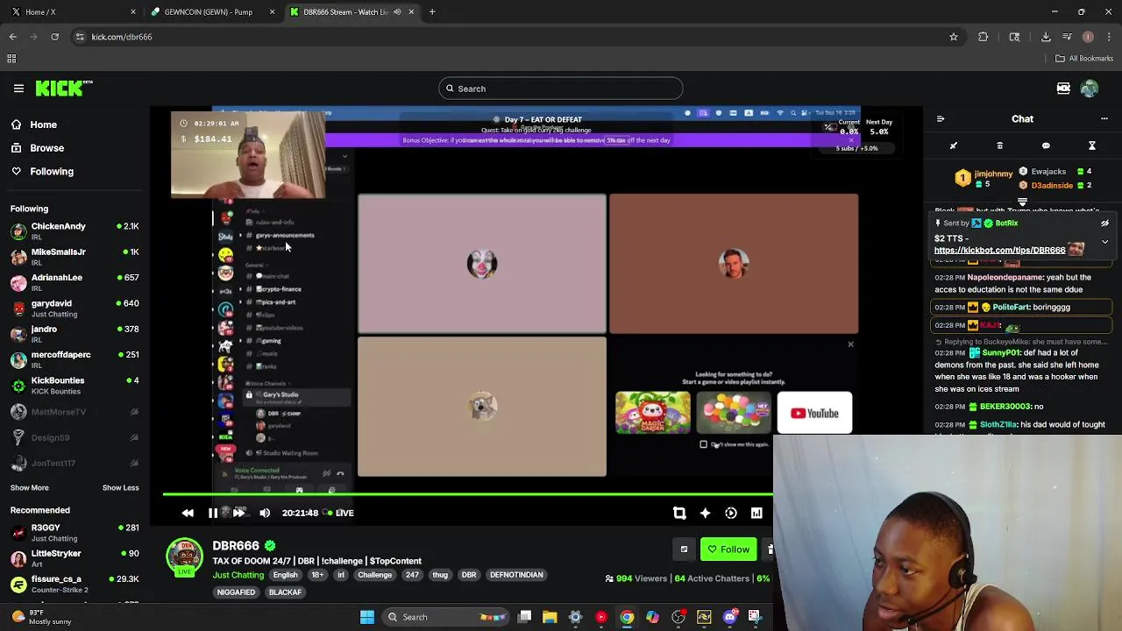The height and width of the screenshot is (631, 1122).
Task: Close the GEWNCOIN browser tab
Action: [272, 12]
